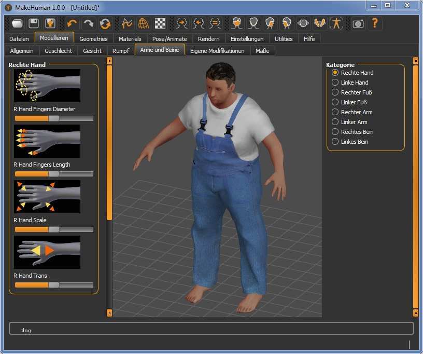Click the Redo toolbar icon

pos(88,23)
